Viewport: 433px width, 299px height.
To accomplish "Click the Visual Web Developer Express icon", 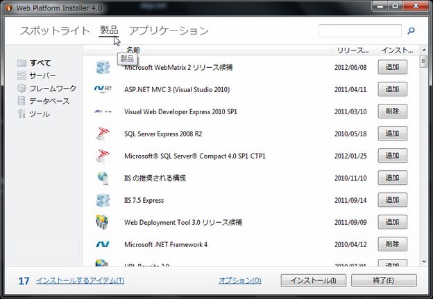I will coord(103,111).
